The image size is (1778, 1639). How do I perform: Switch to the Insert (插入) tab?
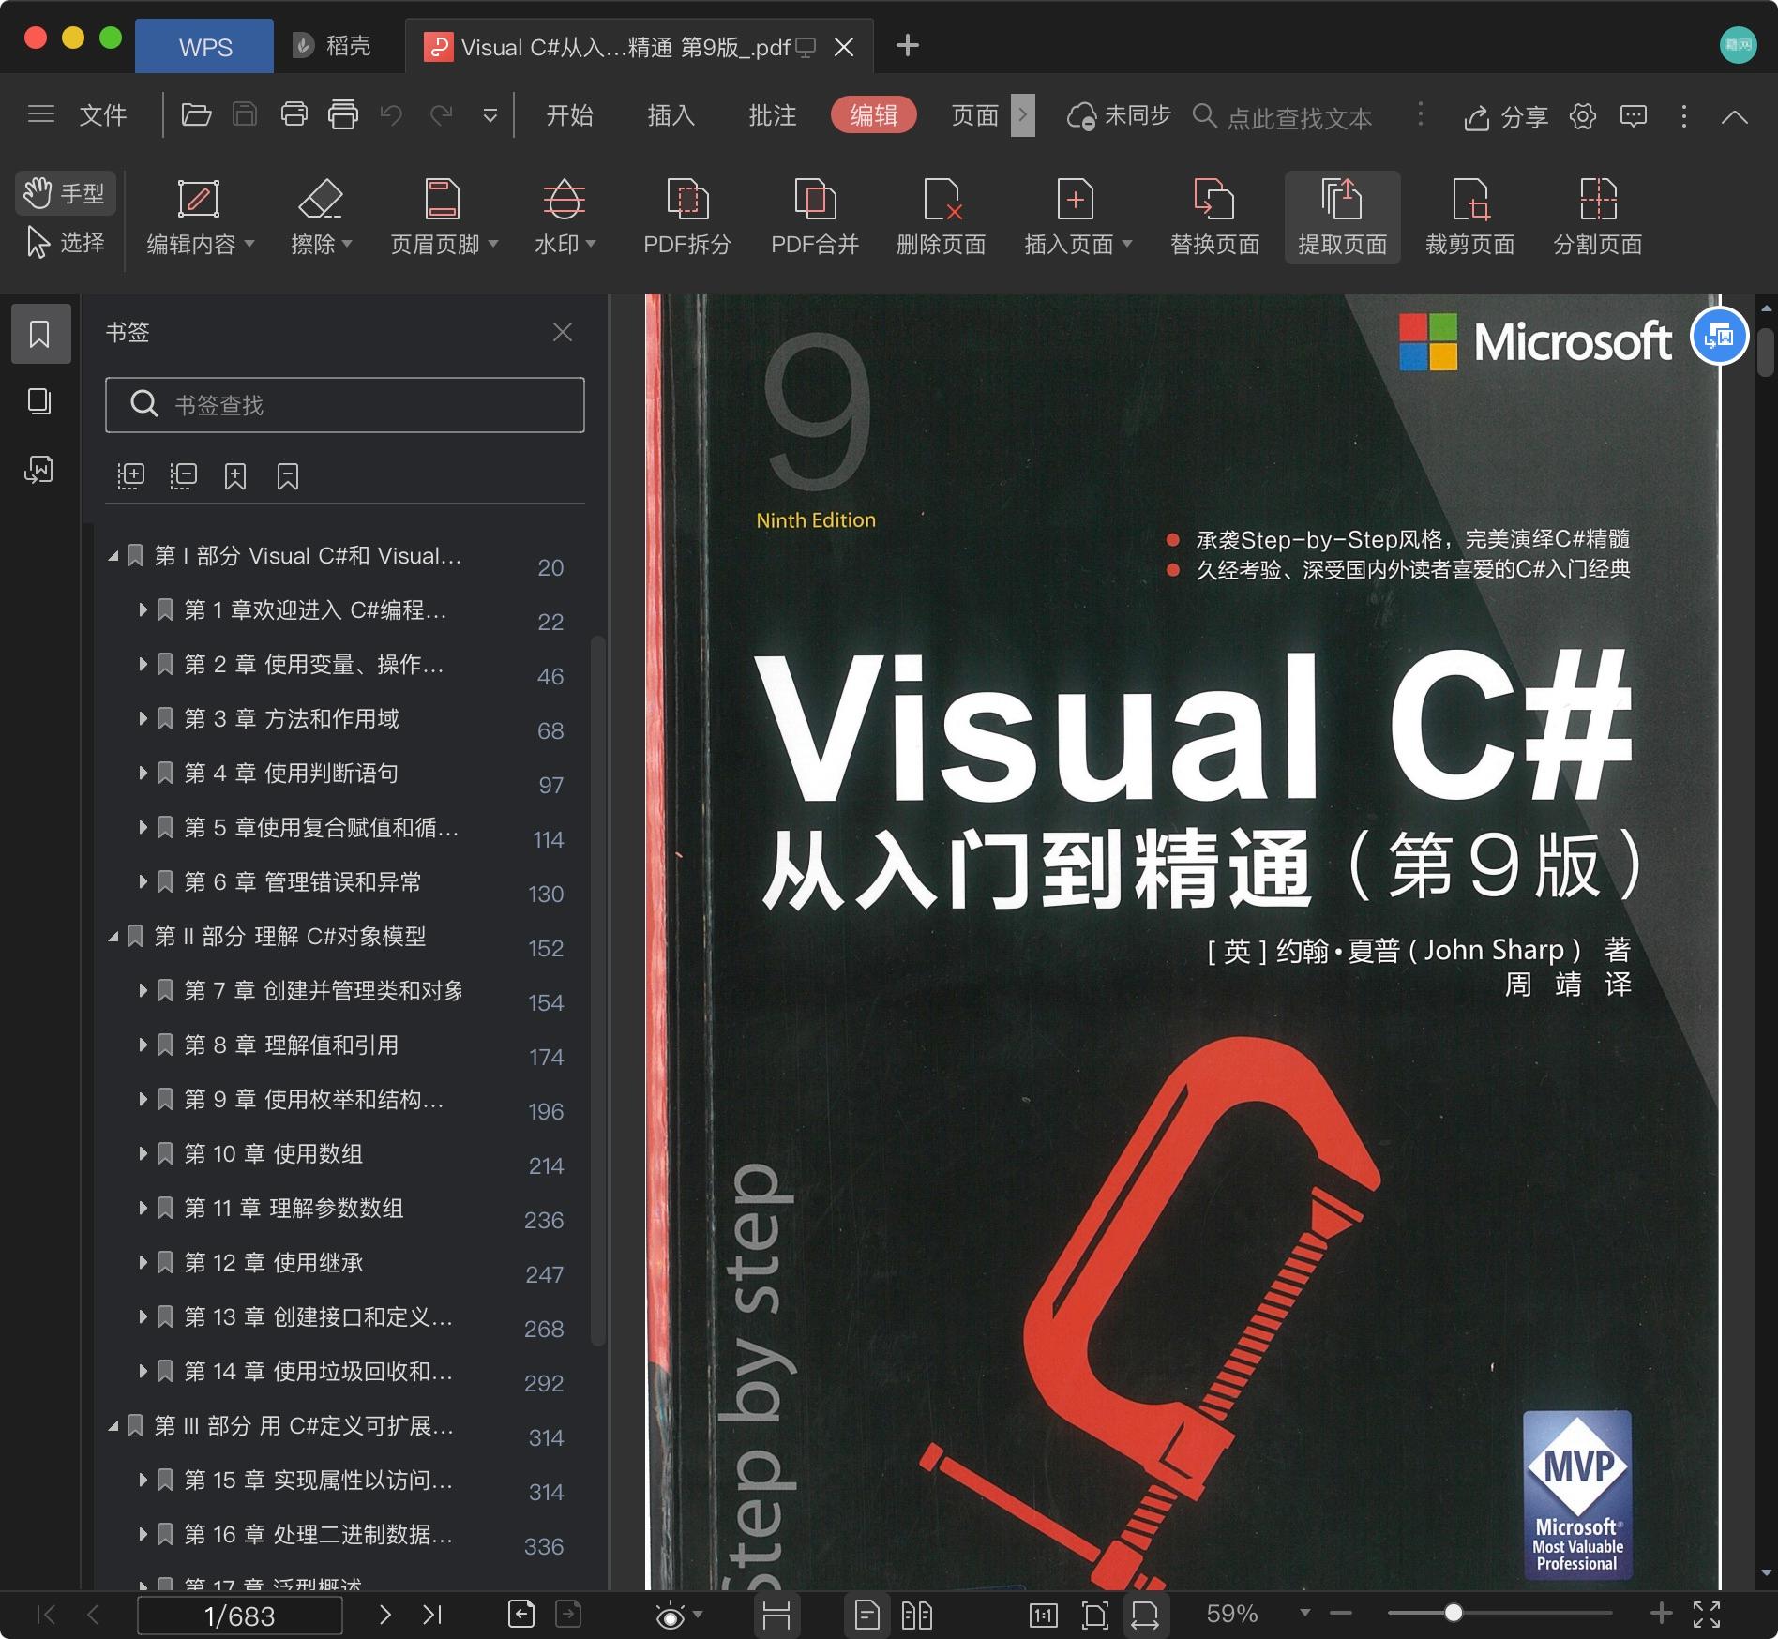(x=671, y=115)
